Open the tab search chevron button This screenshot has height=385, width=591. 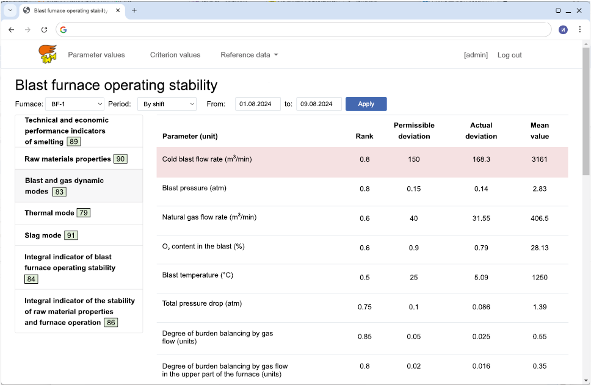(x=10, y=10)
